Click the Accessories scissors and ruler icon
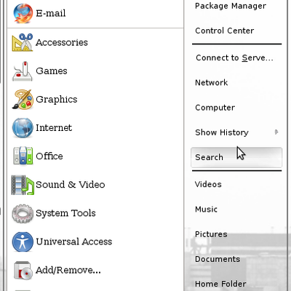The width and height of the screenshot is (291, 291). click(23, 42)
